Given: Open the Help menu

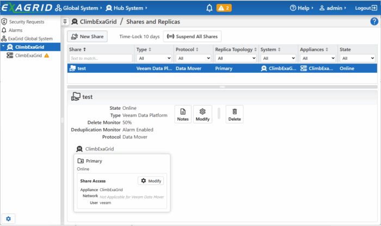Looking at the screenshot, I should pyautogui.click(x=302, y=8).
